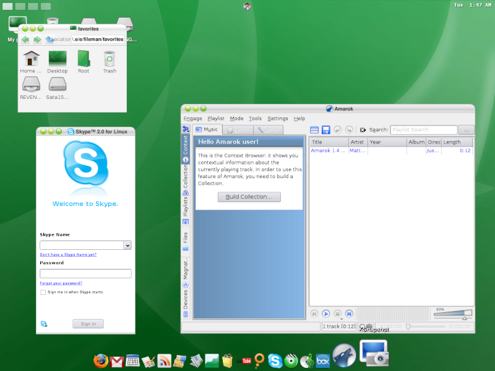Open the Files sidebar tab in Amarok
495x371 pixels.
(x=185, y=241)
